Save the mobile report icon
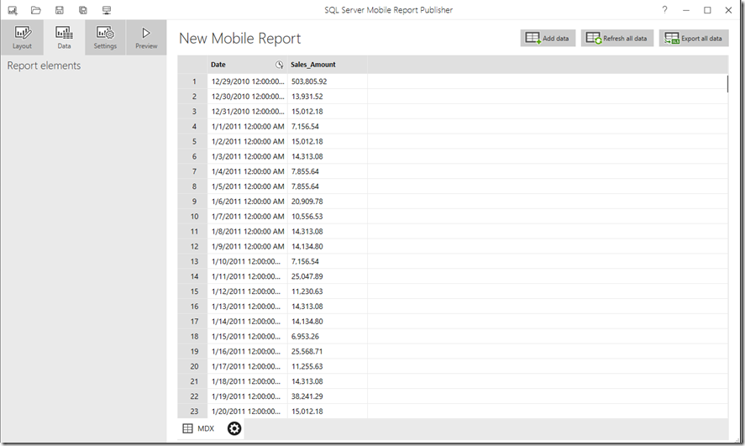The height and width of the screenshot is (446, 745). pyautogui.click(x=60, y=10)
